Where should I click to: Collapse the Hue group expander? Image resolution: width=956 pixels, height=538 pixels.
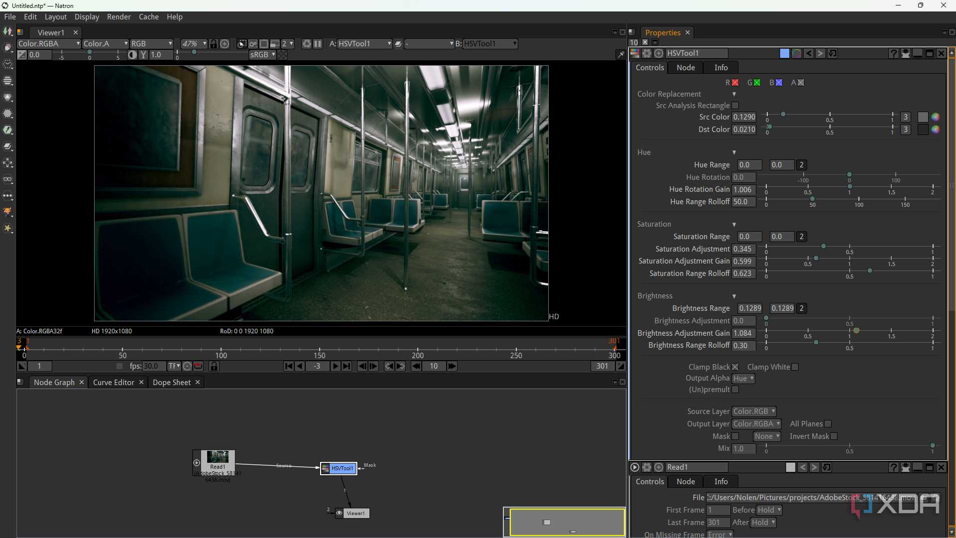(x=734, y=152)
